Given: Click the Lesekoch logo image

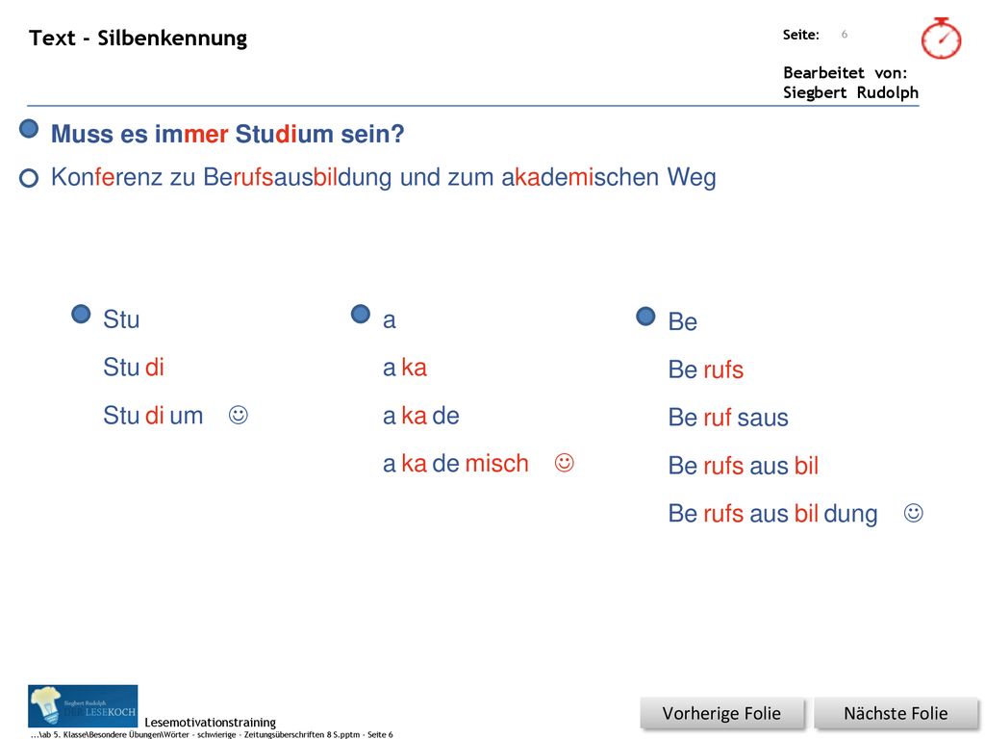Looking at the screenshot, I should click(83, 705).
